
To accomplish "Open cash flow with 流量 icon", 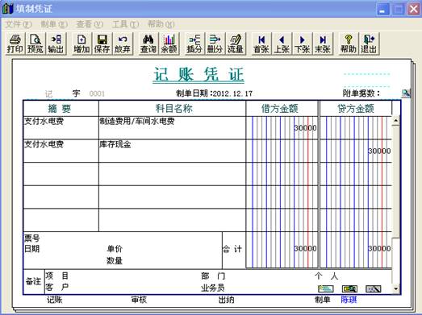I will pyautogui.click(x=236, y=44).
